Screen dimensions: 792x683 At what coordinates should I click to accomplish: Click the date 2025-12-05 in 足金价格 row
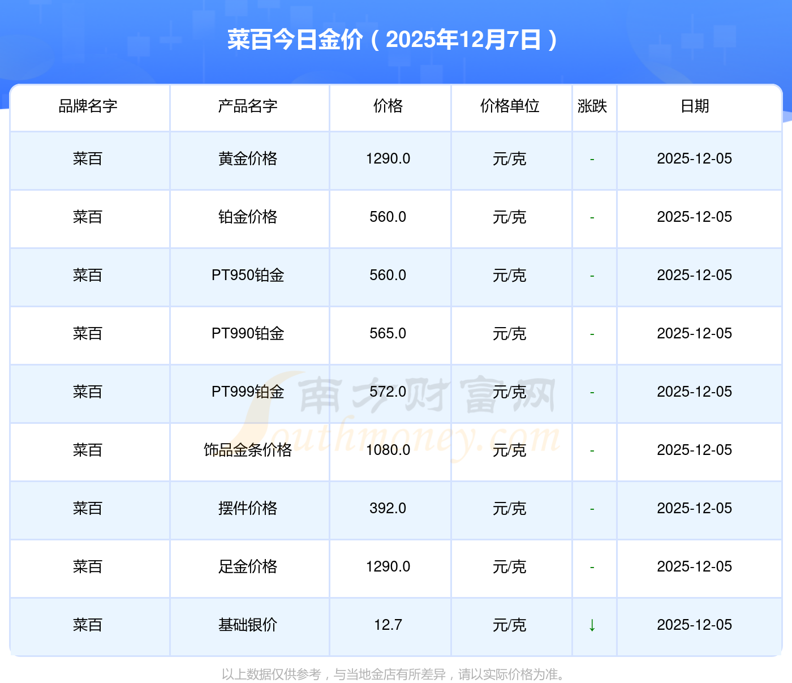pyautogui.click(x=695, y=566)
